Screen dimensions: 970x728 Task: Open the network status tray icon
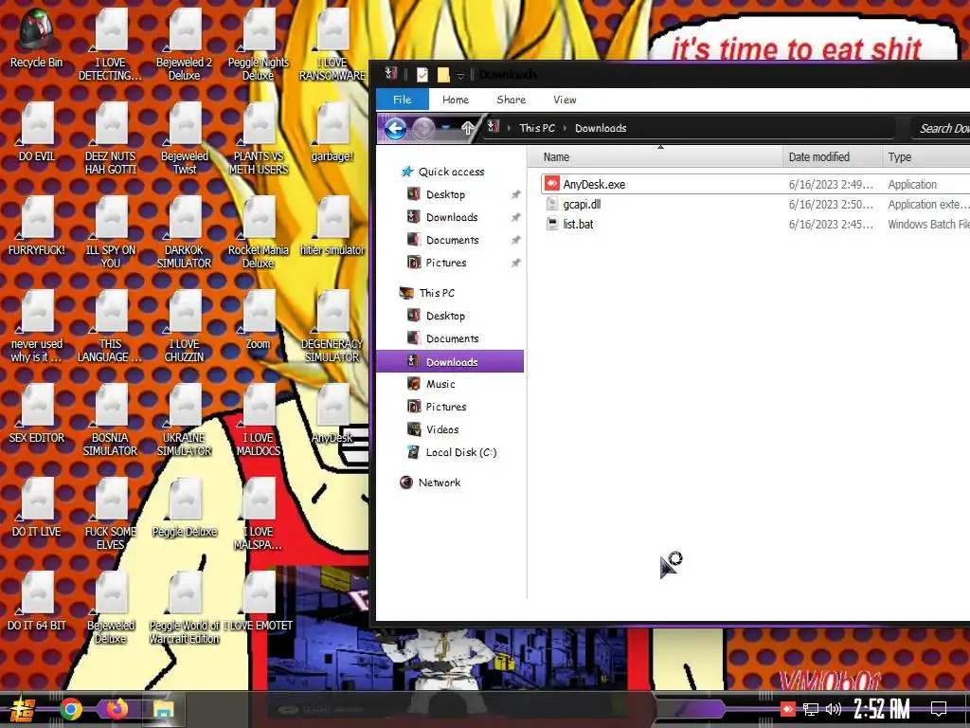811,709
